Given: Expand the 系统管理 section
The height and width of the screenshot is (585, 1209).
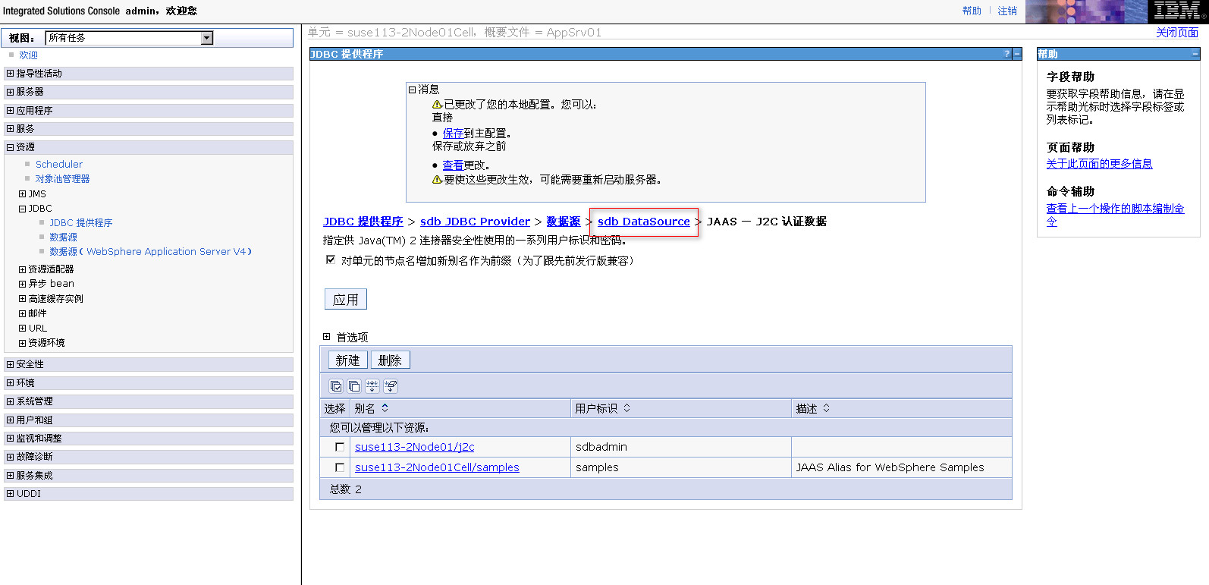Looking at the screenshot, I should [x=11, y=401].
